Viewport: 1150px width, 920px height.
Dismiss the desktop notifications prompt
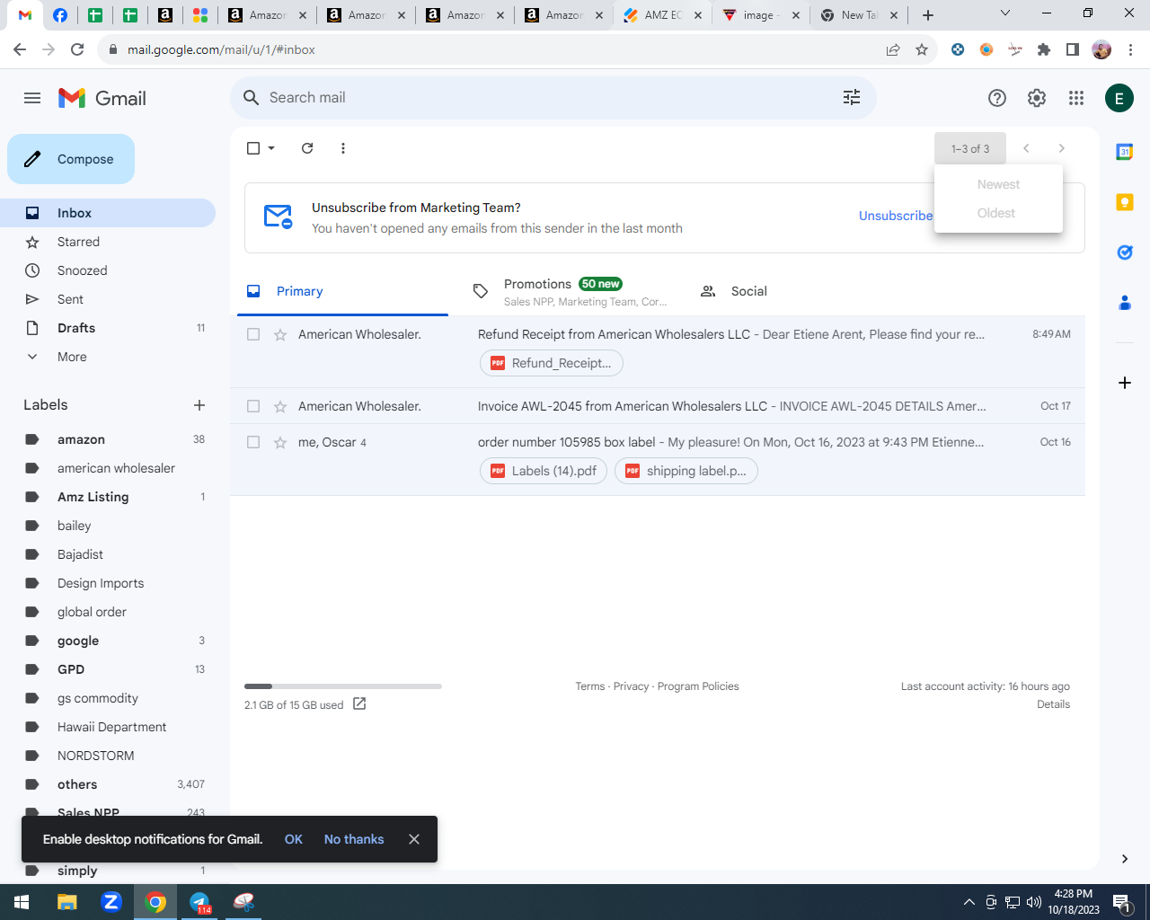[414, 839]
